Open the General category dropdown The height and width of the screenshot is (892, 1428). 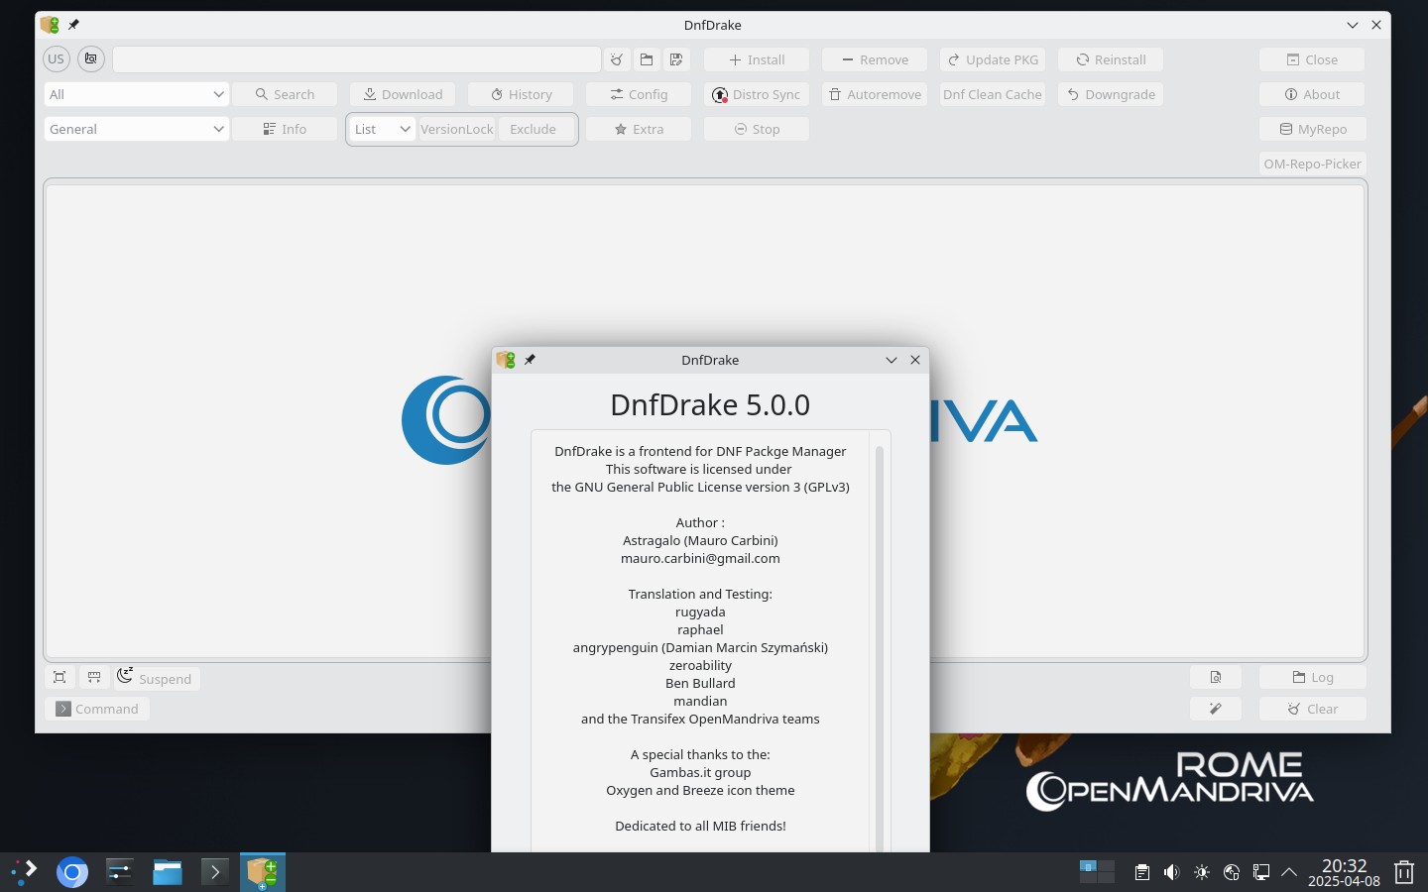[137, 129]
